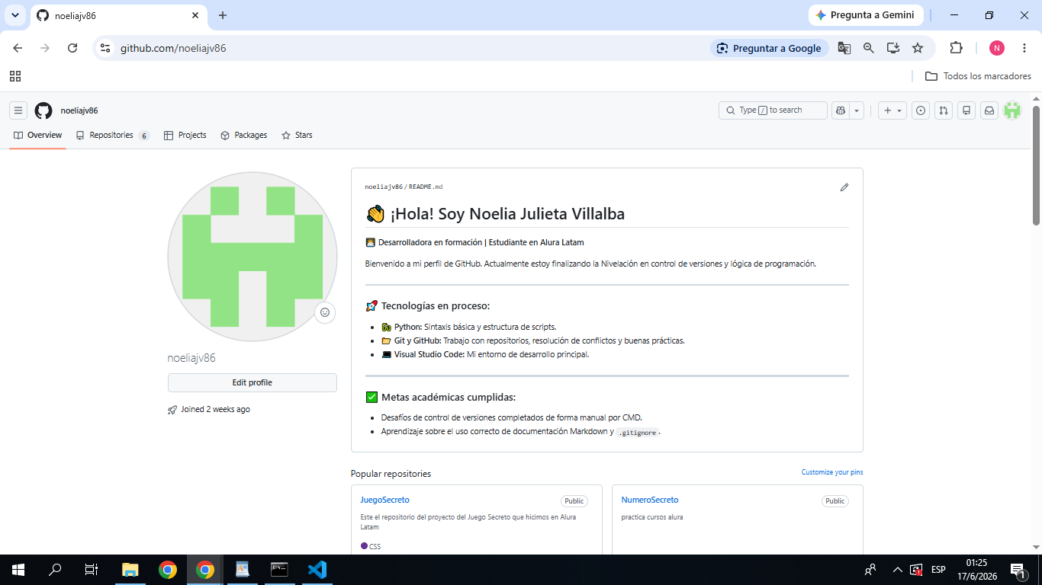Edit the README with the pencil icon

pos(844,187)
